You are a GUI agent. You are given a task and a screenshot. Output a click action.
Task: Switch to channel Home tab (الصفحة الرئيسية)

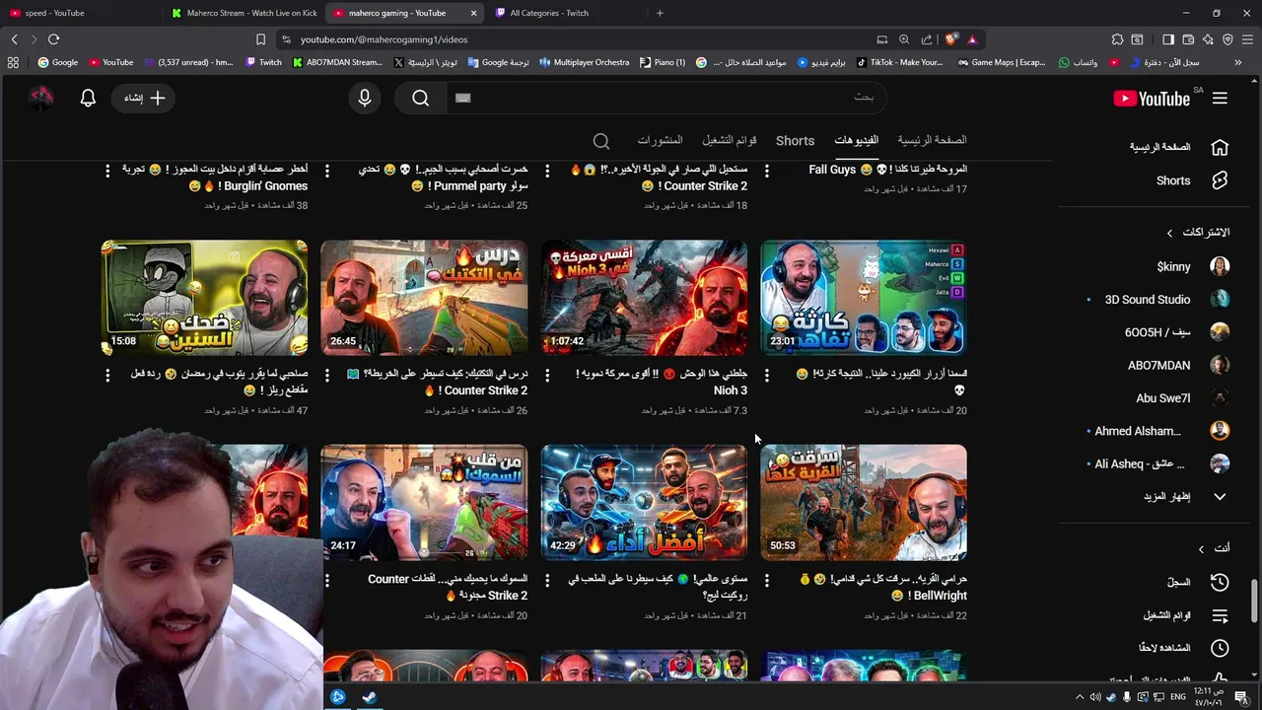click(932, 140)
